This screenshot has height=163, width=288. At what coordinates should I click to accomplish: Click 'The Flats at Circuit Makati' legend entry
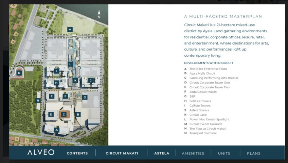(208, 129)
